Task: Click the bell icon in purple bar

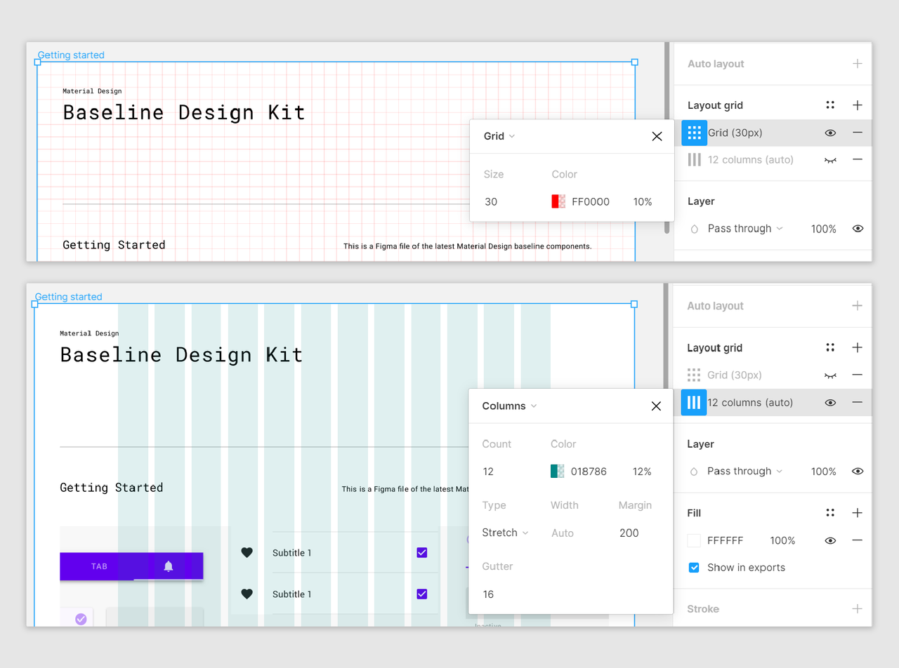Action: (x=169, y=566)
